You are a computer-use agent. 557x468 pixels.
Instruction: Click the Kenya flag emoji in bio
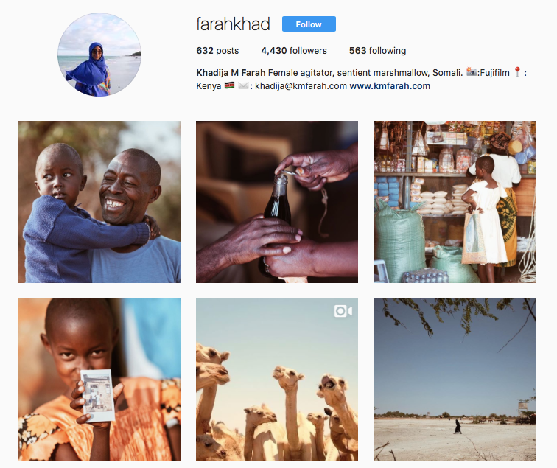point(229,85)
